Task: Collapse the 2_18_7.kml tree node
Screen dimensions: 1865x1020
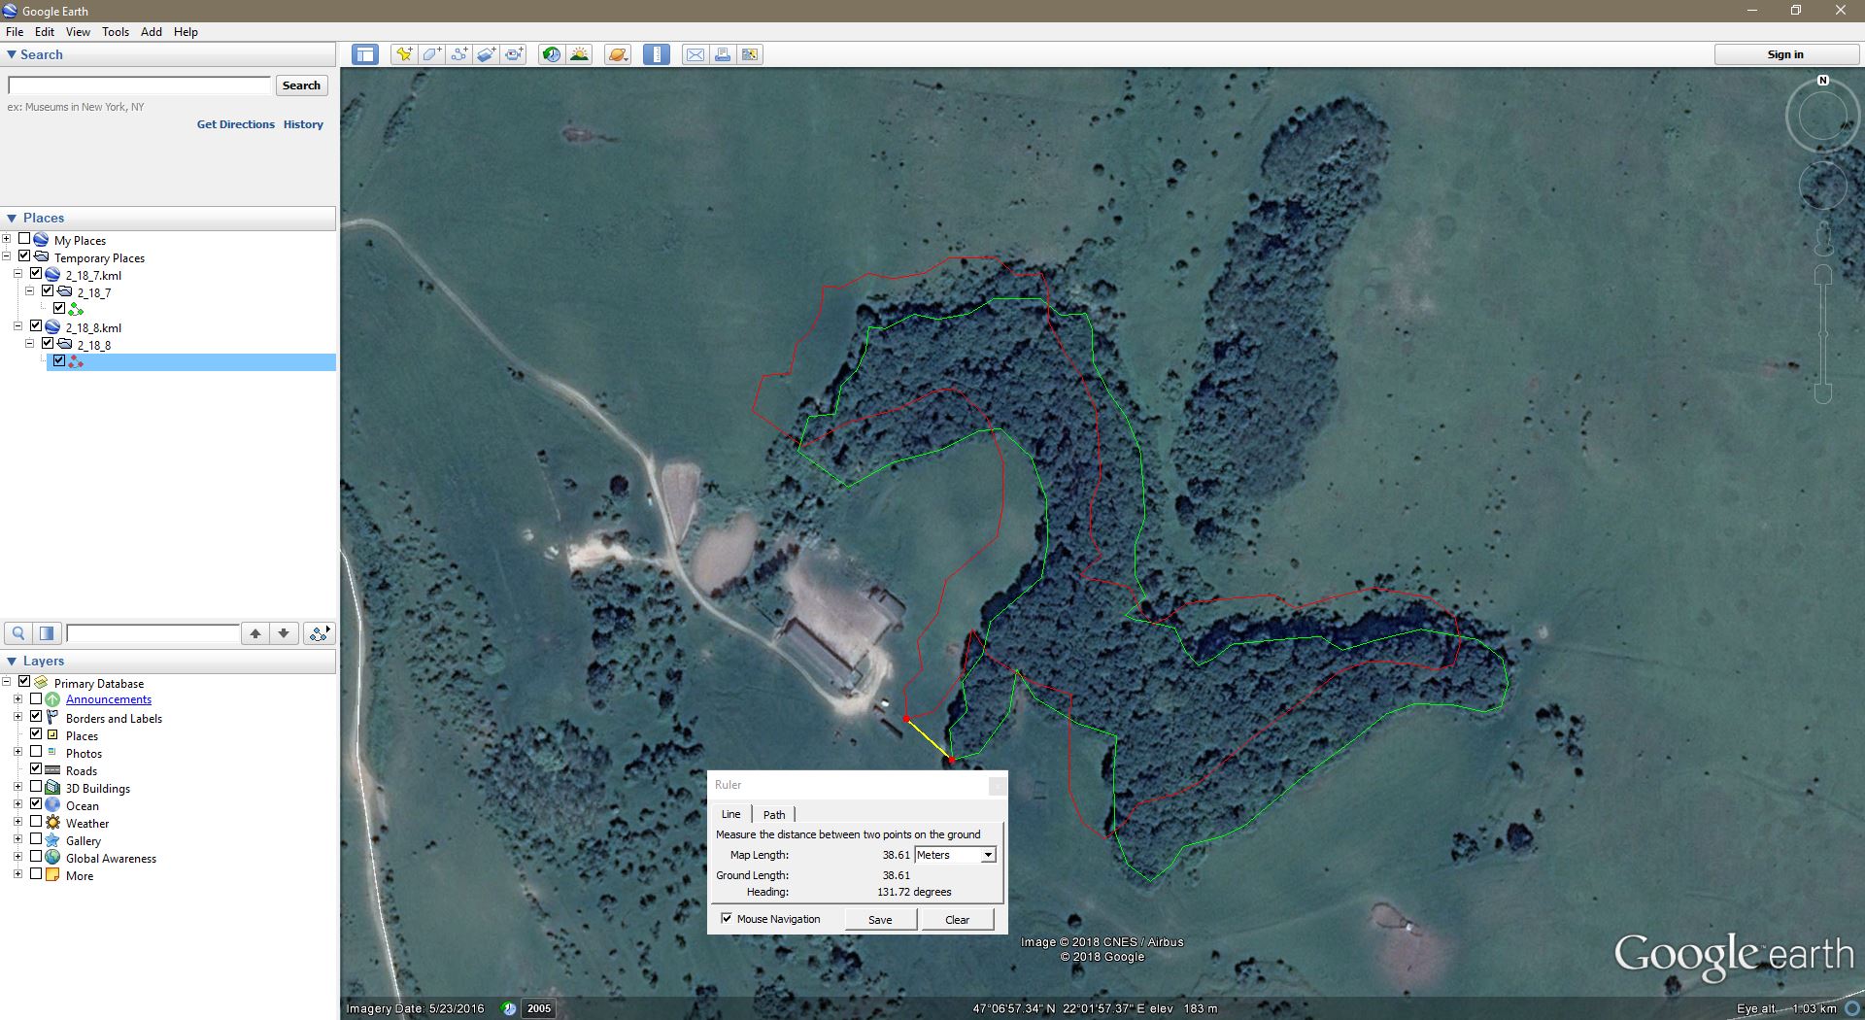Action: click(x=18, y=274)
